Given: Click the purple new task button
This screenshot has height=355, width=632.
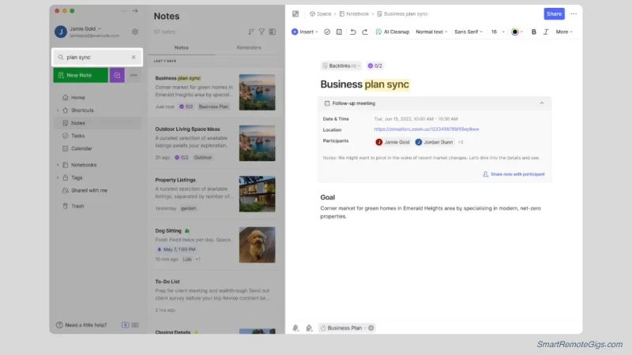Looking at the screenshot, I should click(117, 75).
